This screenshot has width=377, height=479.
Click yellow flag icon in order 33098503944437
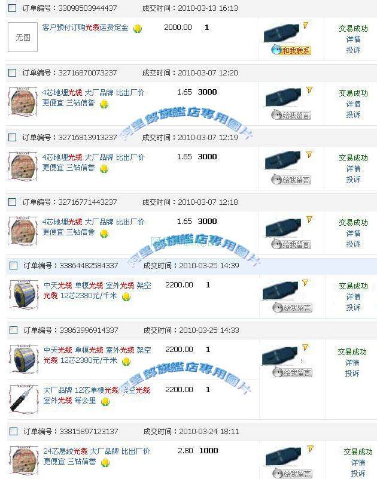(306, 25)
